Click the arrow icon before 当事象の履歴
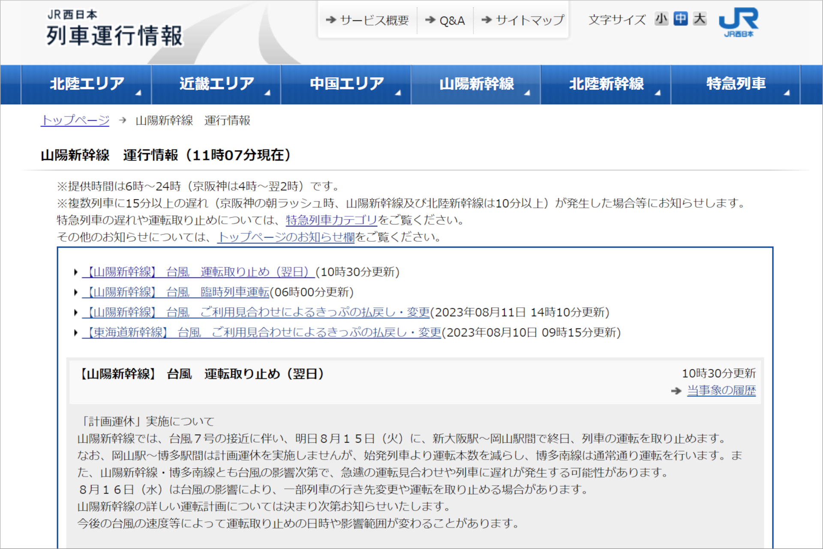Image resolution: width=823 pixels, height=549 pixels. point(676,391)
